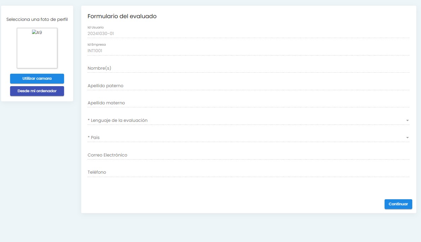Screen dimensions: 421x242
Task: Click the Correo Electrónico field
Action: pos(248,155)
